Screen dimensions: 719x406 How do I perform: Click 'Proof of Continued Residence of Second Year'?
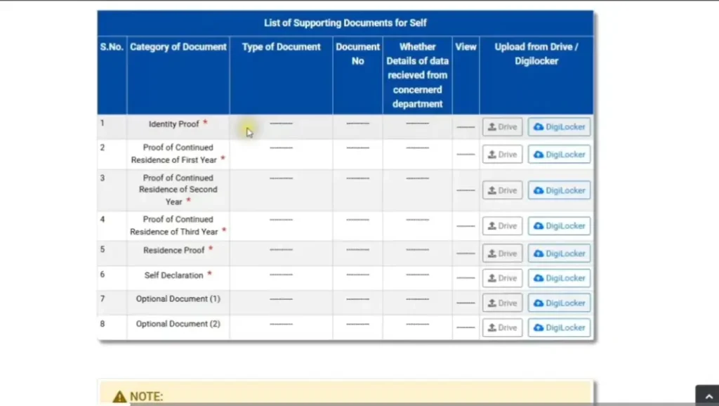[178, 190]
